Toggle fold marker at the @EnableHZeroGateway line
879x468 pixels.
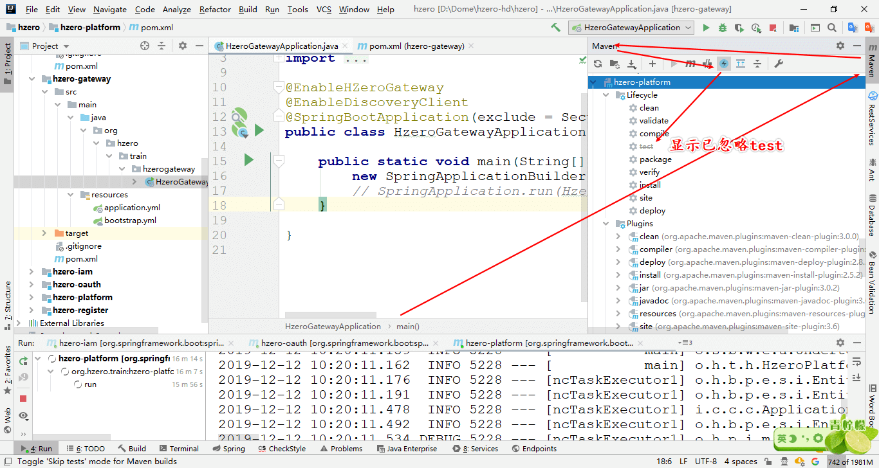click(279, 87)
